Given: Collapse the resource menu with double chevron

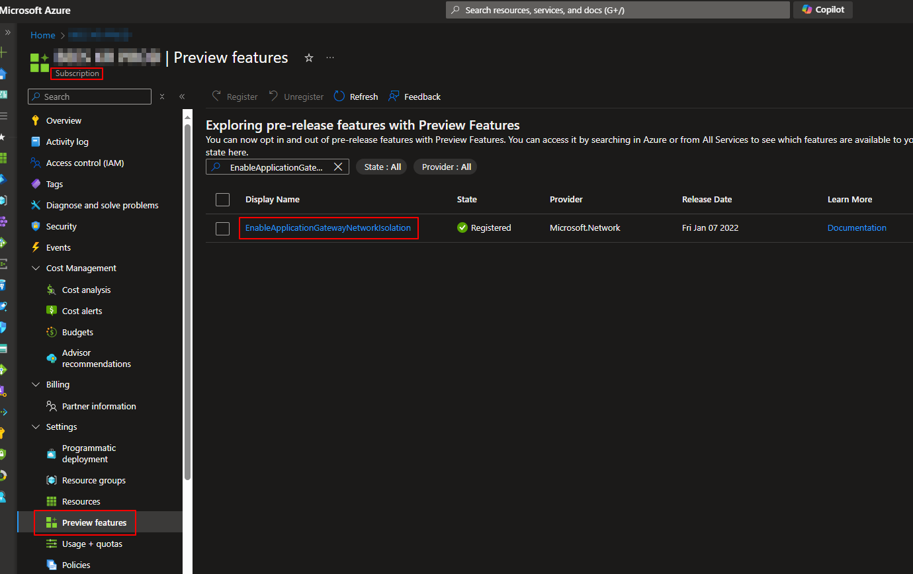Looking at the screenshot, I should coord(182,97).
